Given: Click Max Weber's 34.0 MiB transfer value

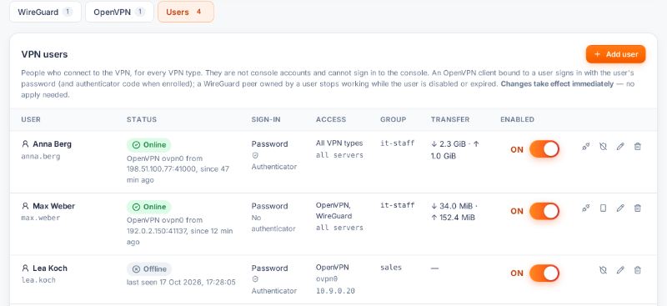Looking at the screenshot, I should (x=455, y=206).
